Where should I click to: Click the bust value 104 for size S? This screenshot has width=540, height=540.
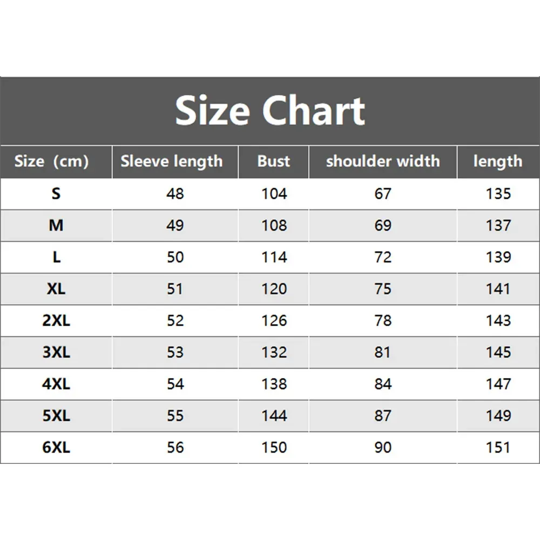tap(274, 193)
